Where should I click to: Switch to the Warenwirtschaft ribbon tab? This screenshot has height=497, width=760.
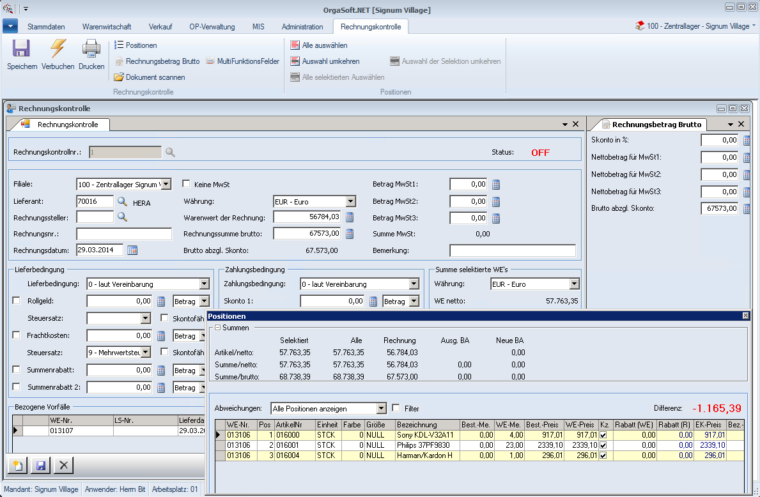point(107,27)
